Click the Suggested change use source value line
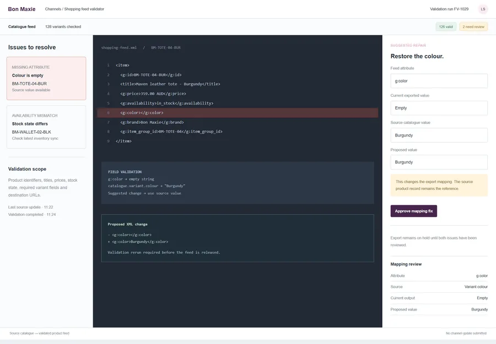Screen dimensions: 496x344 pyautogui.click(x=144, y=193)
